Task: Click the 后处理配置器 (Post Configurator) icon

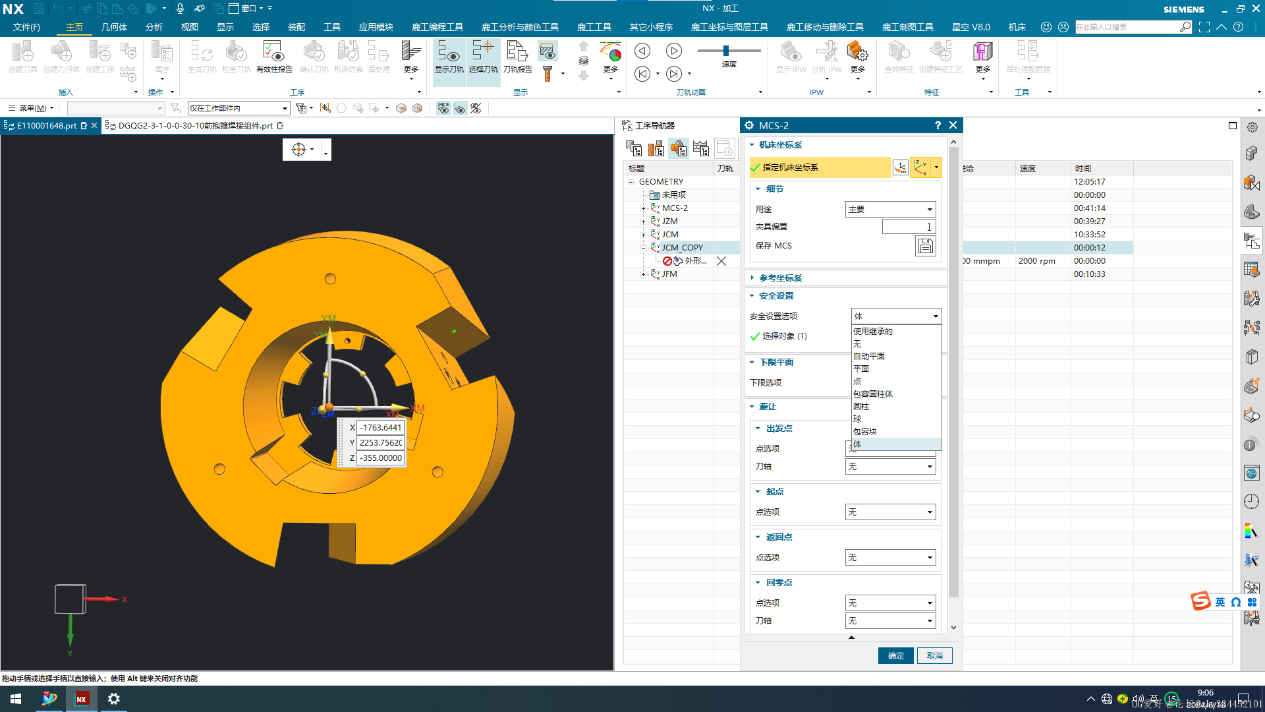Action: point(1028,57)
